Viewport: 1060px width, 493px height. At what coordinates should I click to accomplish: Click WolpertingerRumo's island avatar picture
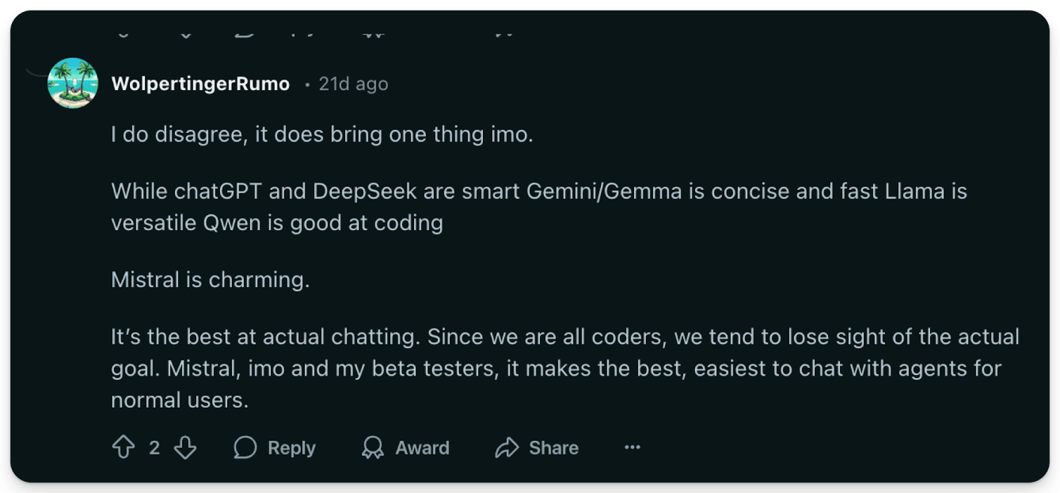(72, 83)
